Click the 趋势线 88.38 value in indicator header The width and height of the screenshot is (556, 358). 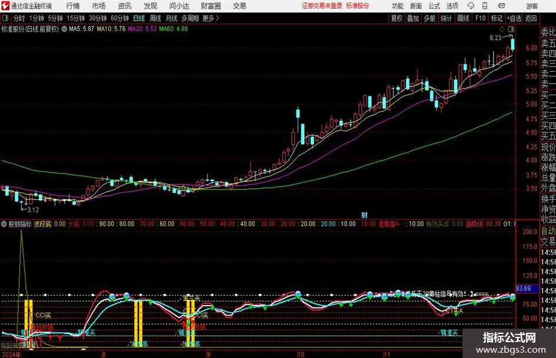pos(483,223)
